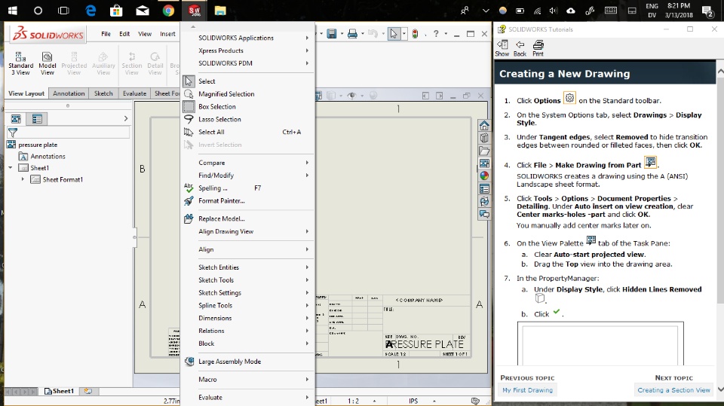Switch to the Annotation tab

[x=69, y=93]
